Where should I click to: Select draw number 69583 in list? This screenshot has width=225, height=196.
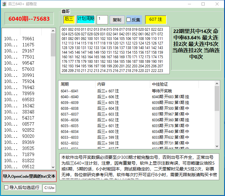coord(28,100)
